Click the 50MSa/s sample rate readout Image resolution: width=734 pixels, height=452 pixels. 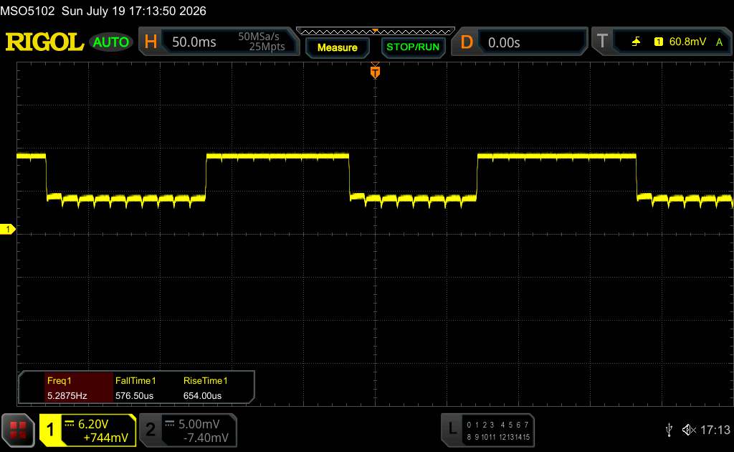[258, 36]
